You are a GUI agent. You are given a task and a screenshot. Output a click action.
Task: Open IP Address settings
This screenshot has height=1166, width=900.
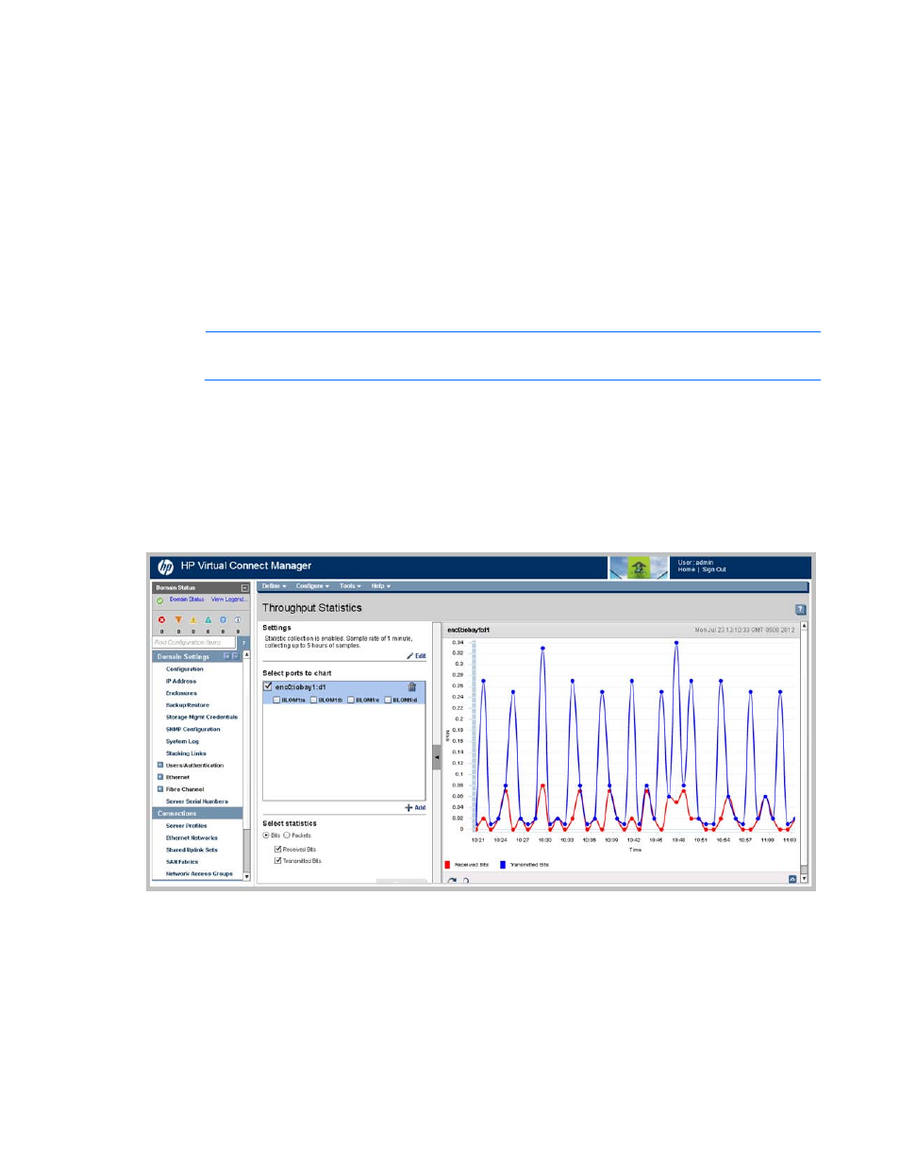pos(181,682)
